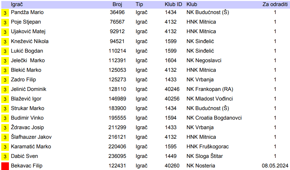Click yellow card icon beside Blažević Igor
This screenshot has height=170, width=290.
click(x=5, y=99)
